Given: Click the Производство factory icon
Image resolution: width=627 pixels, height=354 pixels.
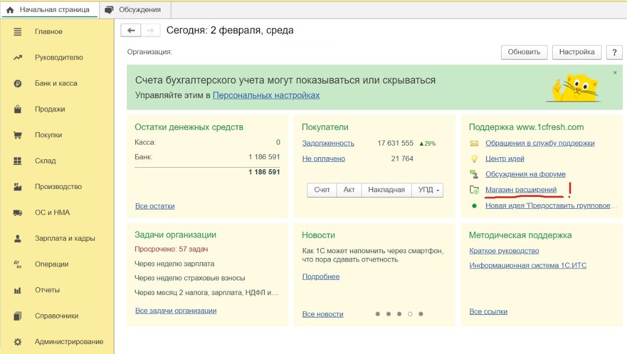Looking at the screenshot, I should tap(18, 187).
